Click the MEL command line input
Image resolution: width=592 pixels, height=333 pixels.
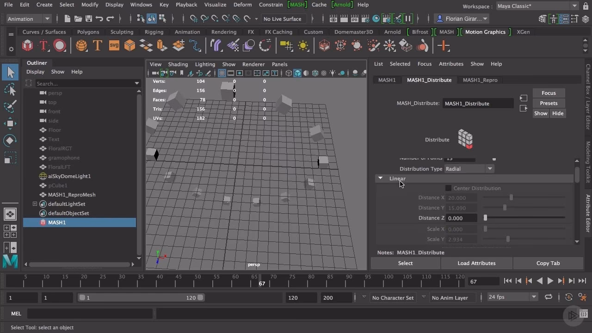point(90,314)
